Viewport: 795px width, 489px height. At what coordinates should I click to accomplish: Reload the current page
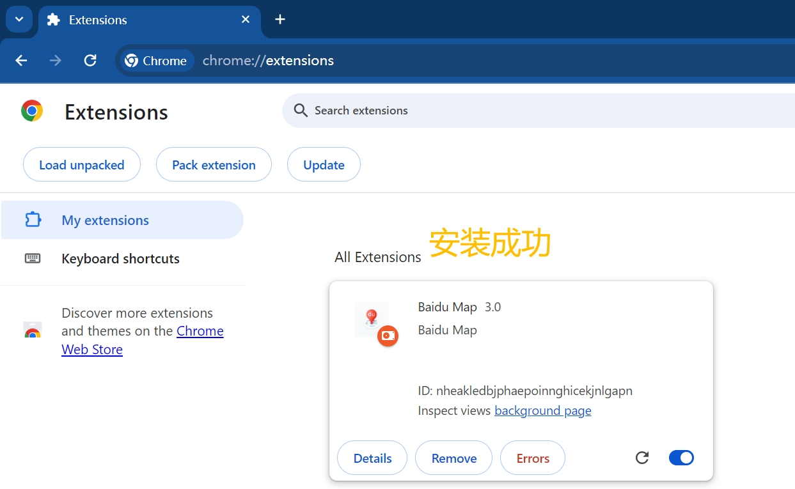(90, 61)
